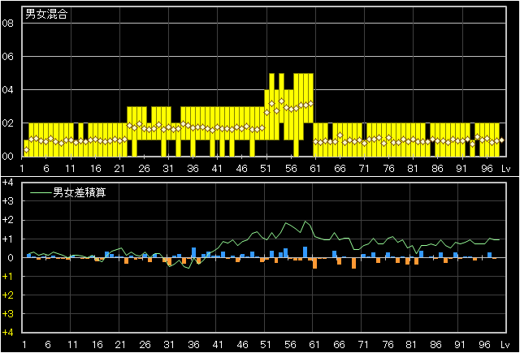
Task: Select the yellow +3 y-axis label
Action: 7,313
